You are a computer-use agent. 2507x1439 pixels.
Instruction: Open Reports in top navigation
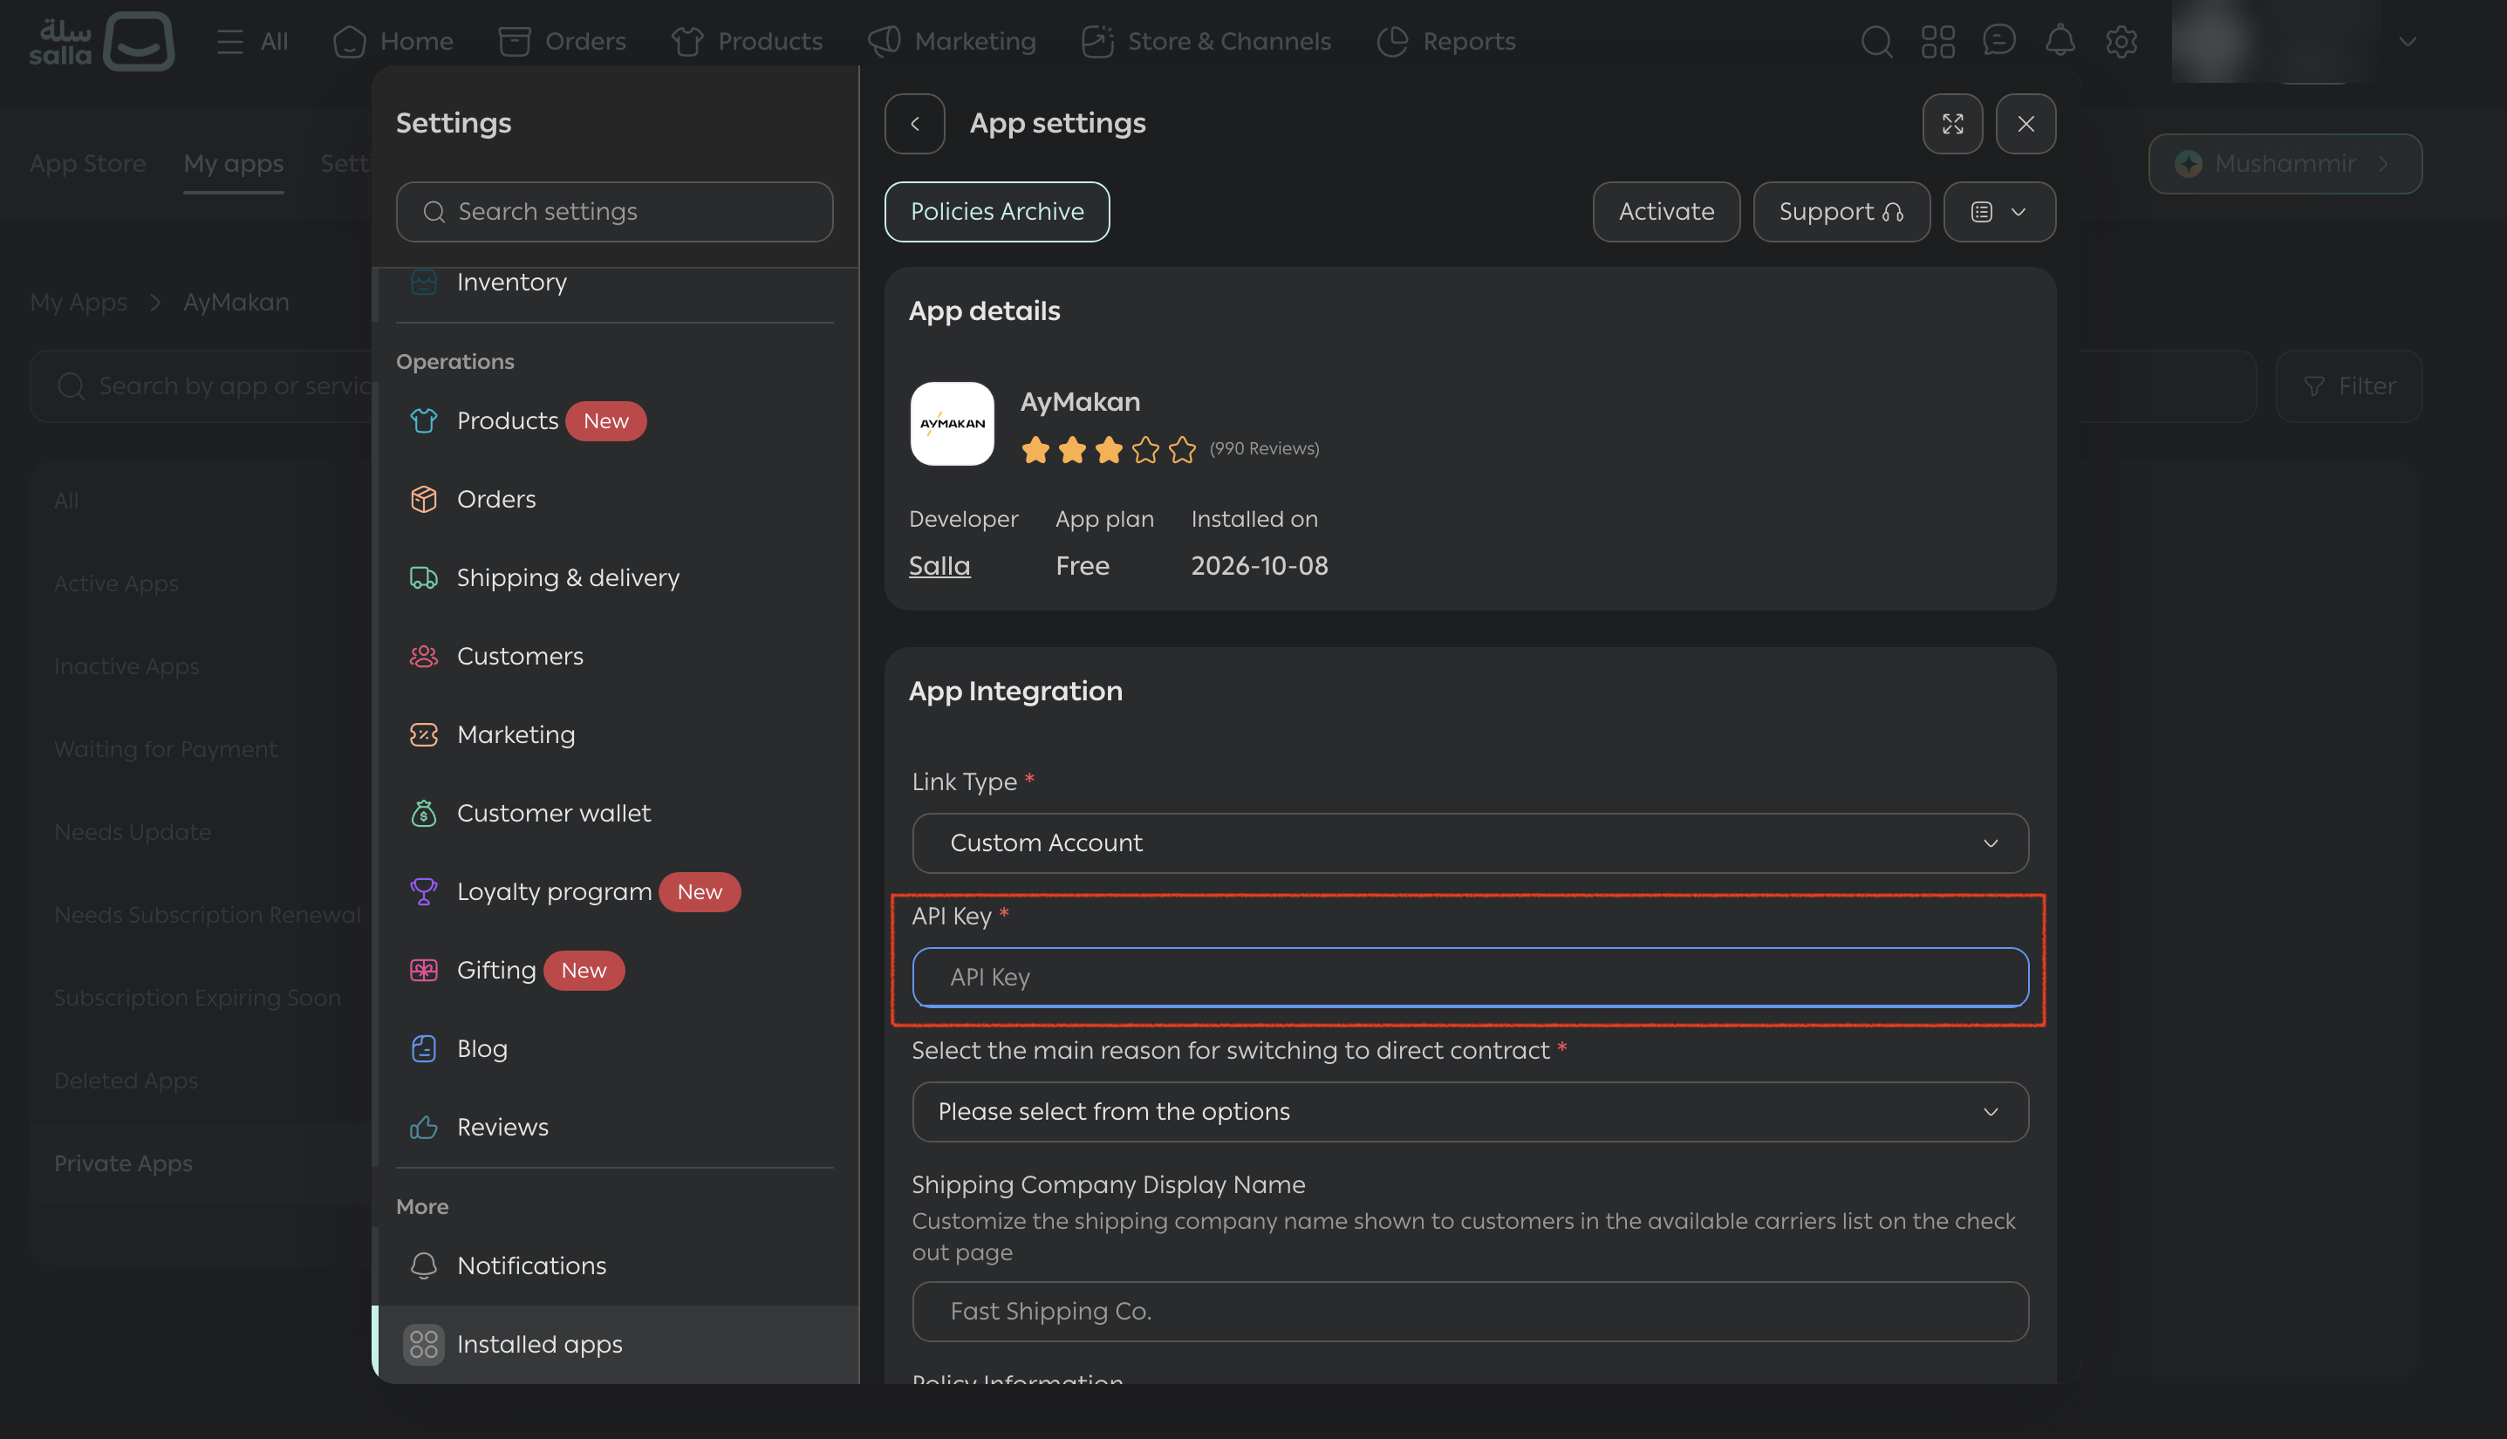tap(1446, 42)
